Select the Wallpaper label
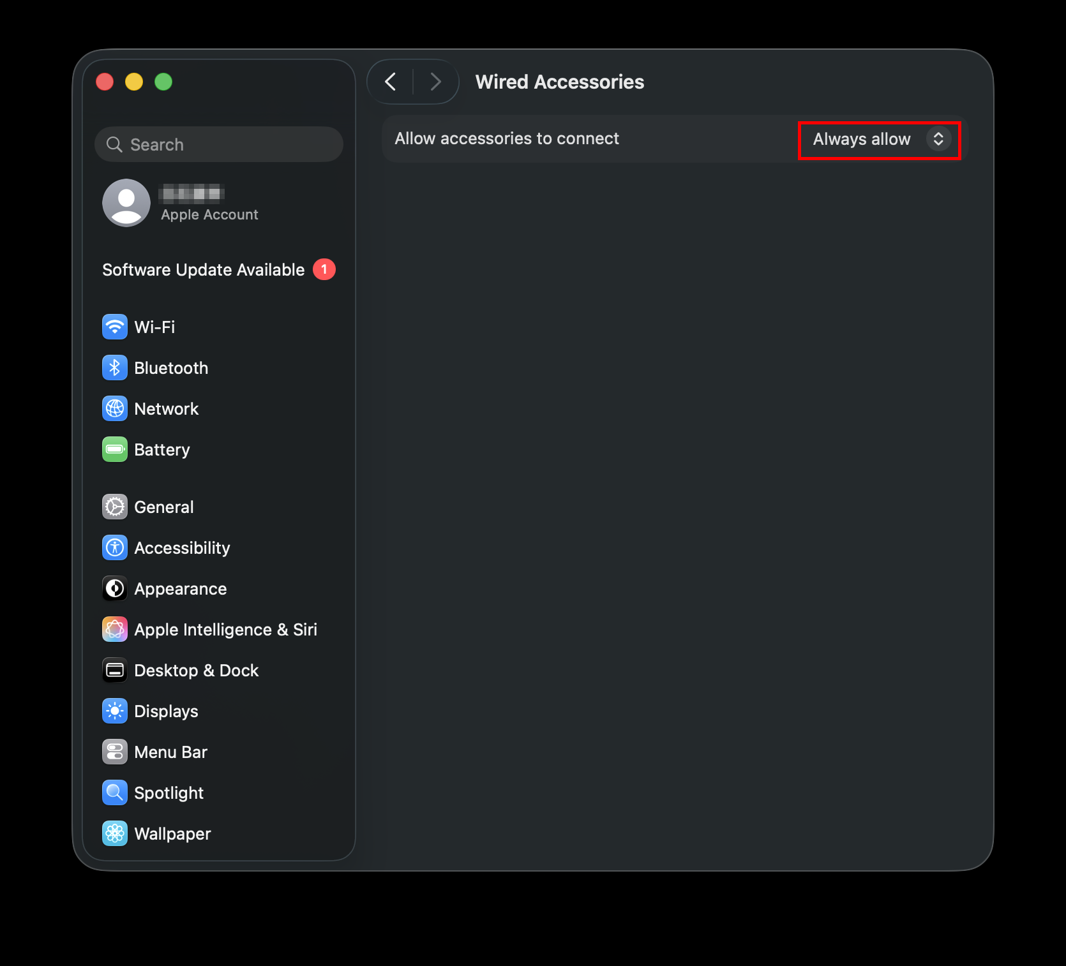The width and height of the screenshot is (1066, 966). (172, 834)
